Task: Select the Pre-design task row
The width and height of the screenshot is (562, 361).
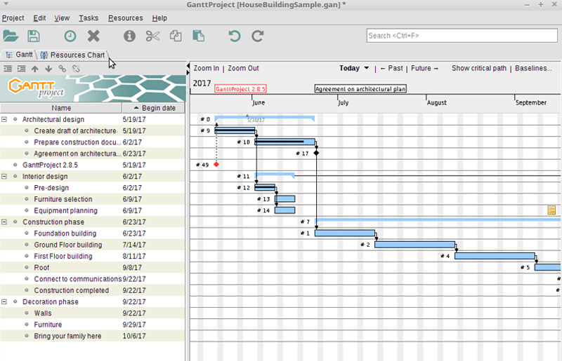Action: (93, 188)
